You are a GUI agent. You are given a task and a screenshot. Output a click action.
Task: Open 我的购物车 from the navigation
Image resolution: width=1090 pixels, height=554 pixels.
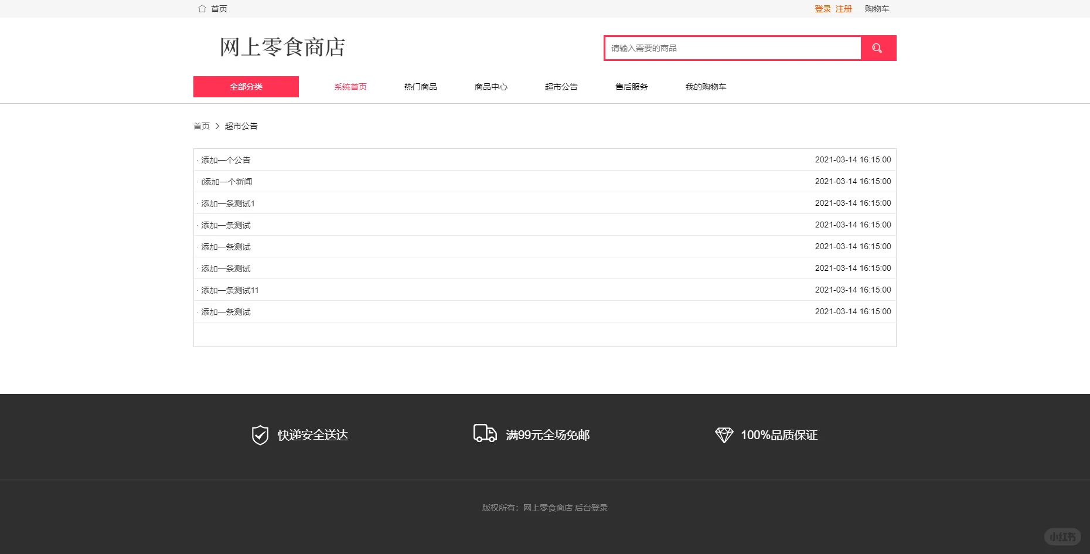706,86
